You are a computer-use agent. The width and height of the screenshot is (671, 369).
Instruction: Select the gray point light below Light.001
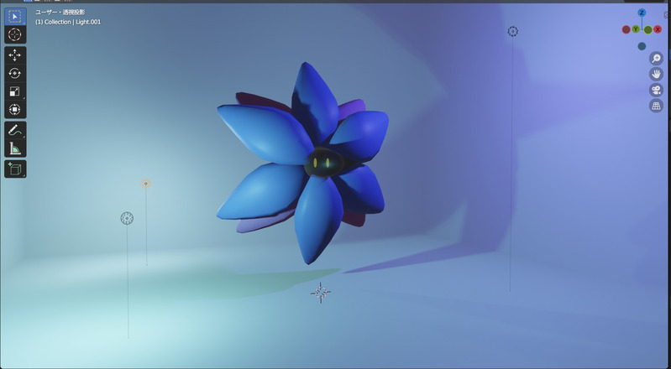pos(127,219)
